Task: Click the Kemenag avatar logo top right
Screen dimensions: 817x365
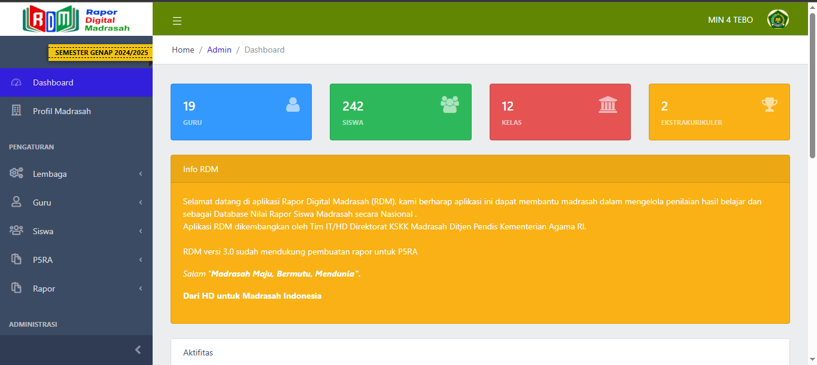Action: pyautogui.click(x=777, y=20)
